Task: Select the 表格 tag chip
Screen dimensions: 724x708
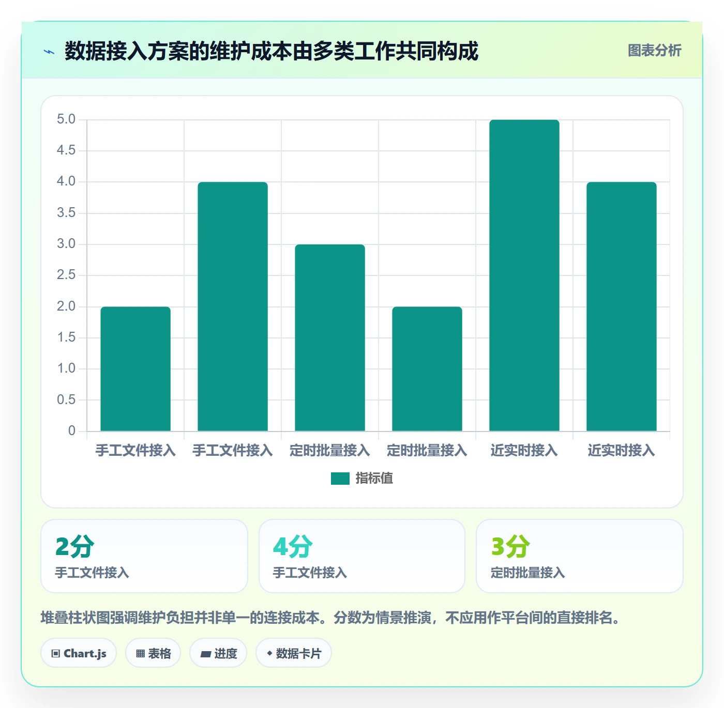Action: point(153,653)
